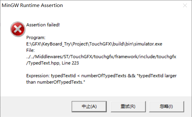Click the 'File:' label
The width and height of the screenshot is (192, 117).
[x=31, y=50]
